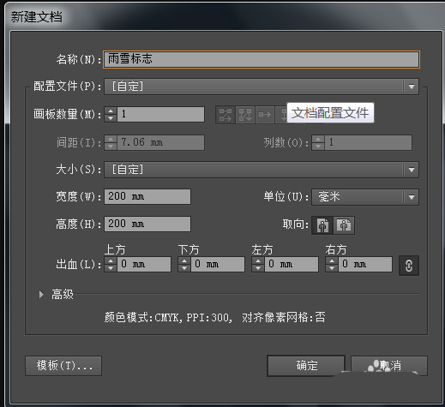Confirm with the 确定 button
Viewport: 445px width, 407px height.
(x=306, y=366)
